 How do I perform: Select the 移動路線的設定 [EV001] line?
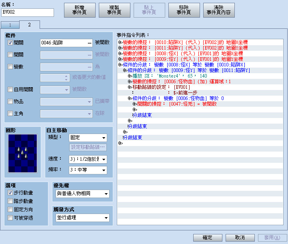pyautogui.click(x=200, y=87)
